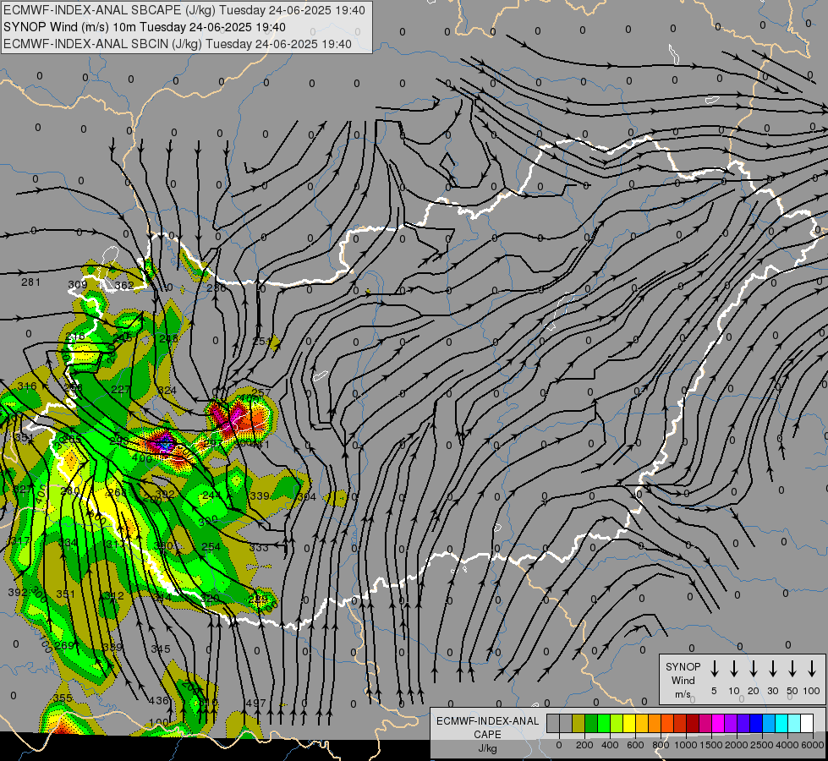Click the 800 tick label on the CAPE scale
The image size is (828, 761).
pos(661,745)
